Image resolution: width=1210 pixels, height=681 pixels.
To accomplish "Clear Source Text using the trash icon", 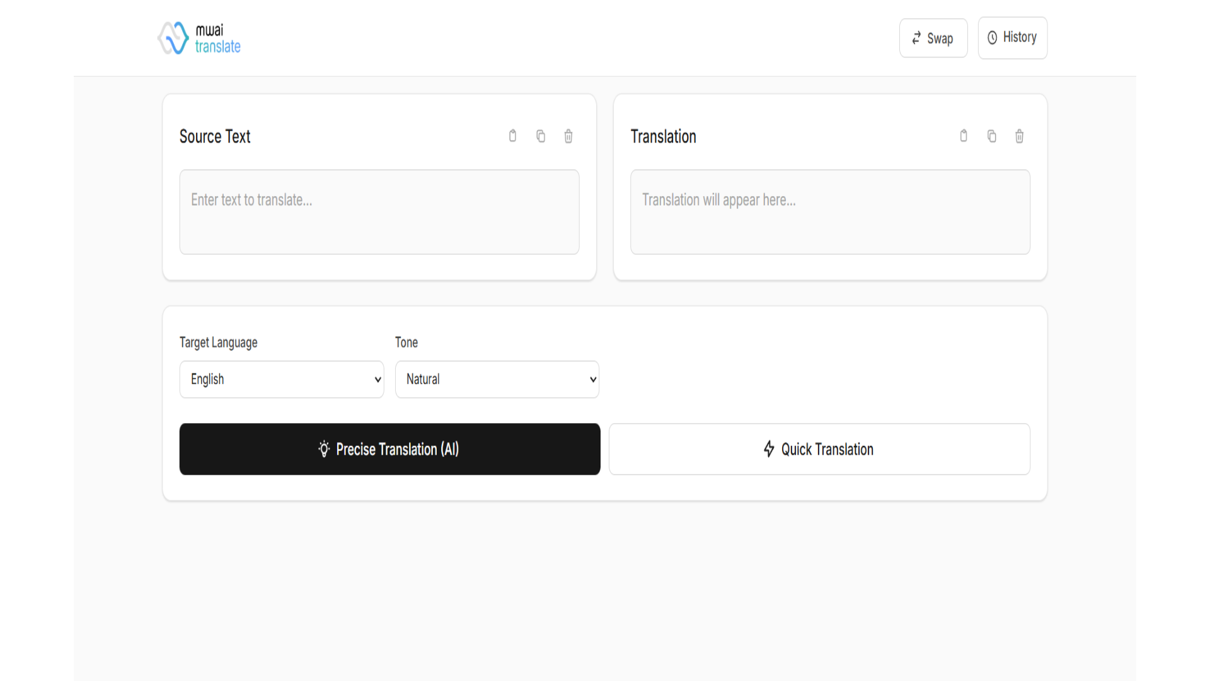I will (x=568, y=136).
